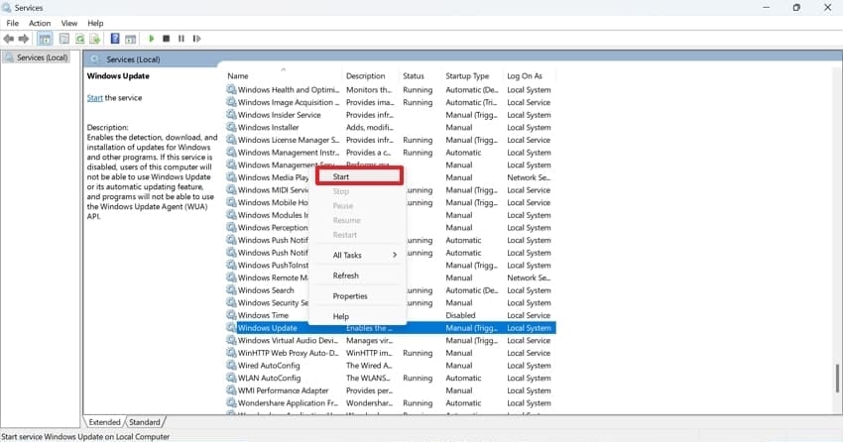
Task: Select the Wondershare Application Fr... row
Action: click(x=391, y=402)
